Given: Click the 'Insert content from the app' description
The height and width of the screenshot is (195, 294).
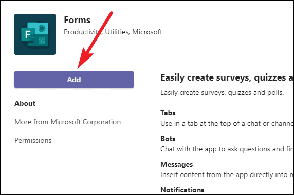Looking at the screenshot, I should point(227,175).
